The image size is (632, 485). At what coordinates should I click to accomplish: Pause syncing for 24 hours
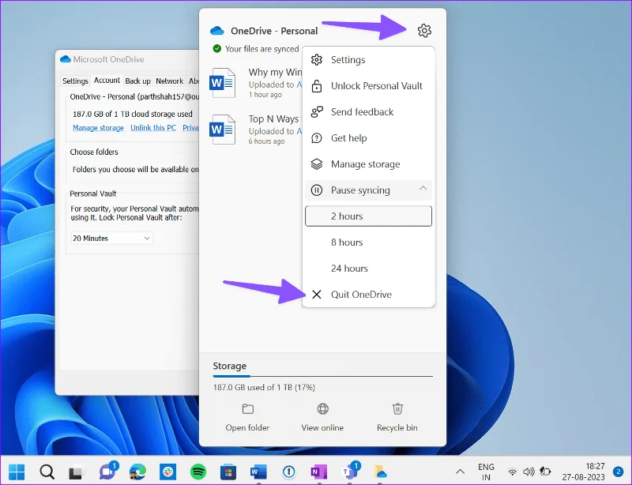pyautogui.click(x=368, y=269)
